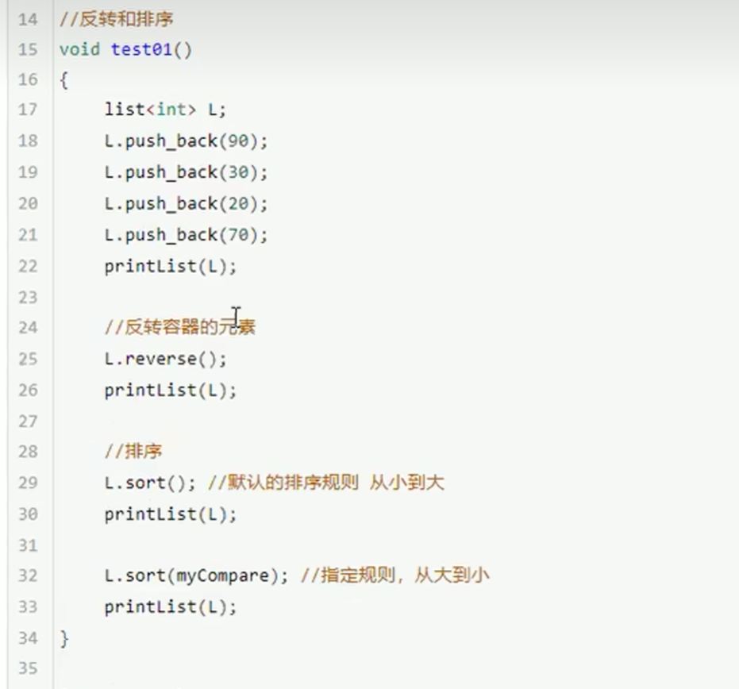Click the comment "//反转容器的元素"
Image resolution: width=739 pixels, height=689 pixels.
[180, 326]
